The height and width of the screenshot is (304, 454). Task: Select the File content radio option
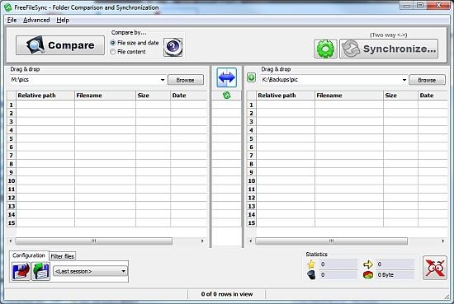point(128,52)
